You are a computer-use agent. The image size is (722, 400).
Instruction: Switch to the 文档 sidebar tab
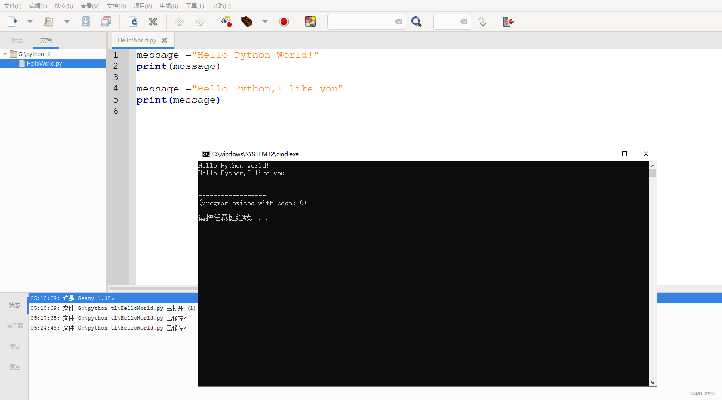click(46, 40)
